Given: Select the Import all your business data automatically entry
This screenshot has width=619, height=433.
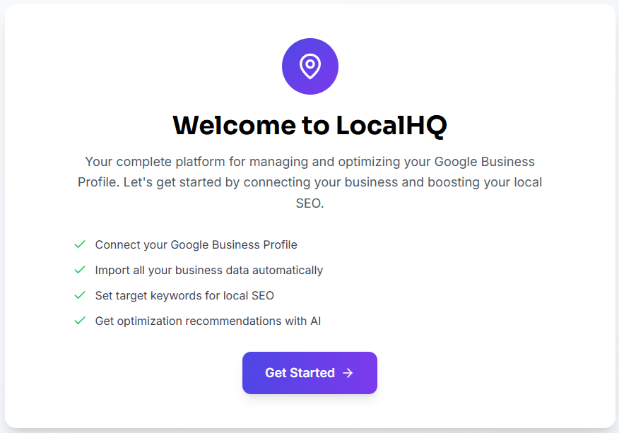Looking at the screenshot, I should [208, 270].
